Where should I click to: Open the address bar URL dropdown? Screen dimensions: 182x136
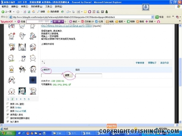point(153,17)
